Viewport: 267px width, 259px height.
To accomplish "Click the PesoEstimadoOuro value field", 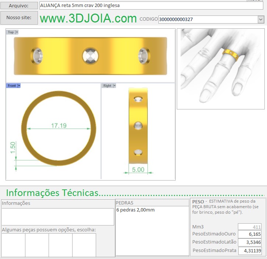I will tap(250, 234).
